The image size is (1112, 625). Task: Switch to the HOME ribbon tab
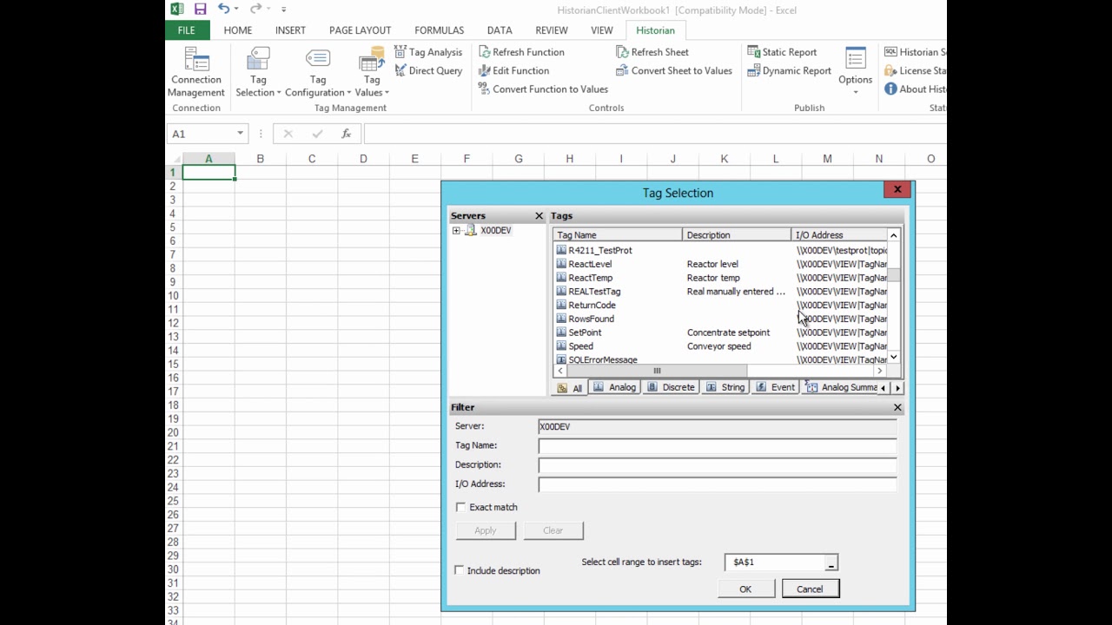click(x=238, y=30)
